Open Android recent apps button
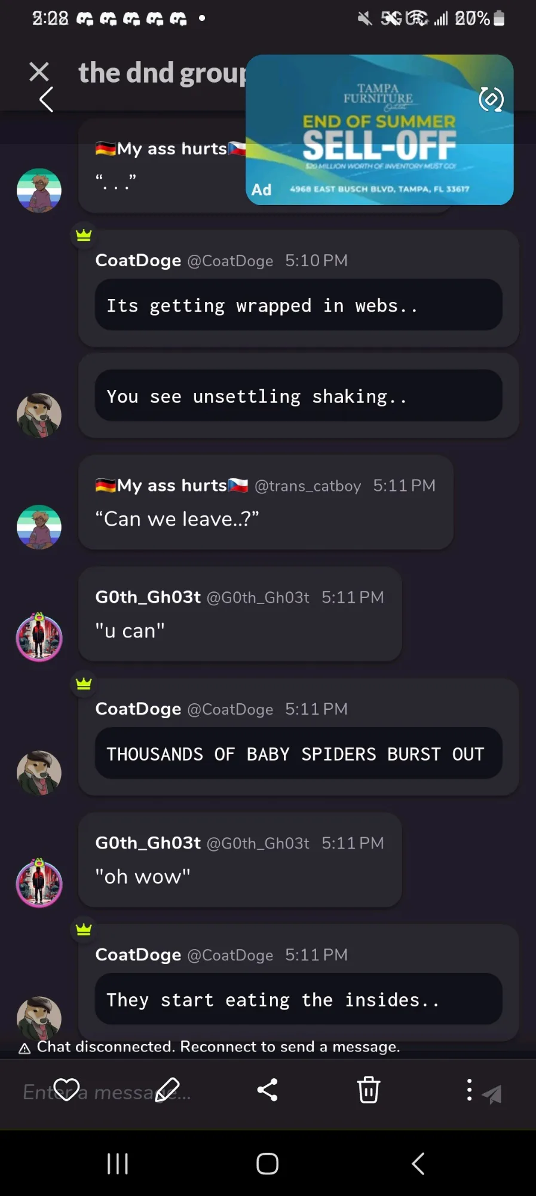 point(118,1164)
